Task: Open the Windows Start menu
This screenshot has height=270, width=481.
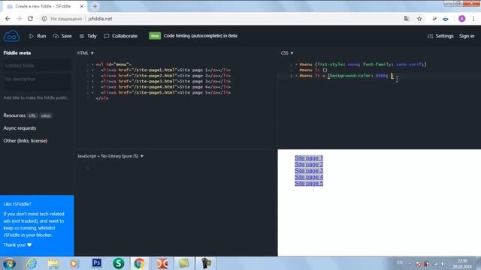Action: (x=9, y=263)
